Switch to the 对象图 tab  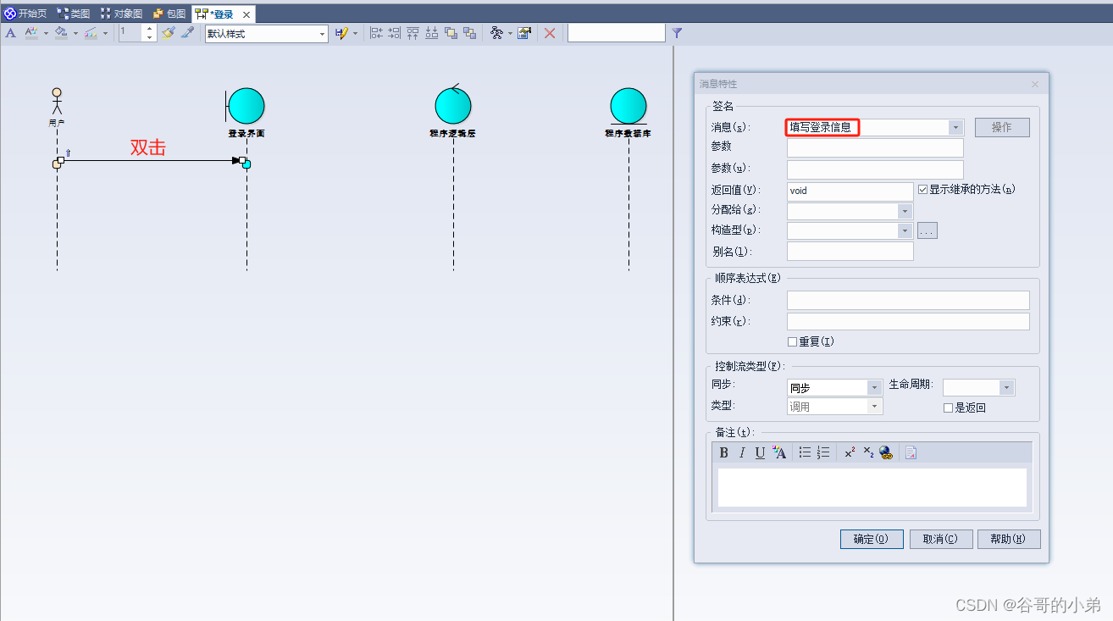coord(121,14)
